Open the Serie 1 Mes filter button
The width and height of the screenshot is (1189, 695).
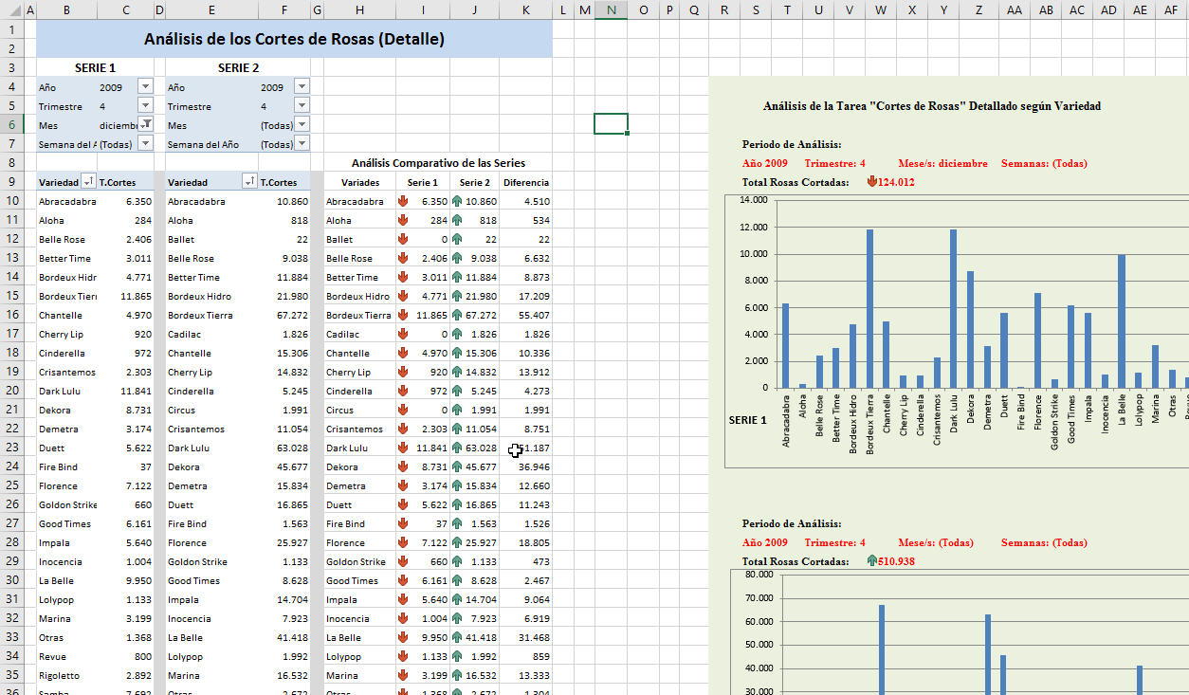(145, 124)
